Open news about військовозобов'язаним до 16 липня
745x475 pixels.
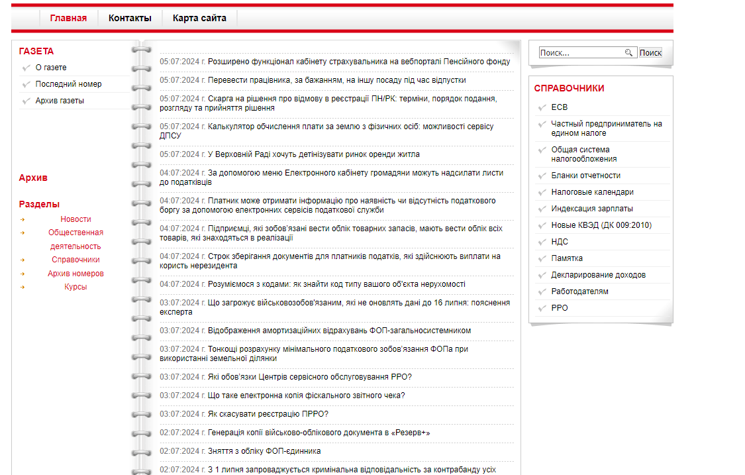(335, 307)
